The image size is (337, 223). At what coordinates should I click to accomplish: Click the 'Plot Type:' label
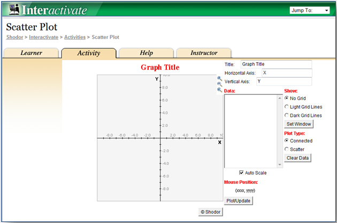pos(294,133)
